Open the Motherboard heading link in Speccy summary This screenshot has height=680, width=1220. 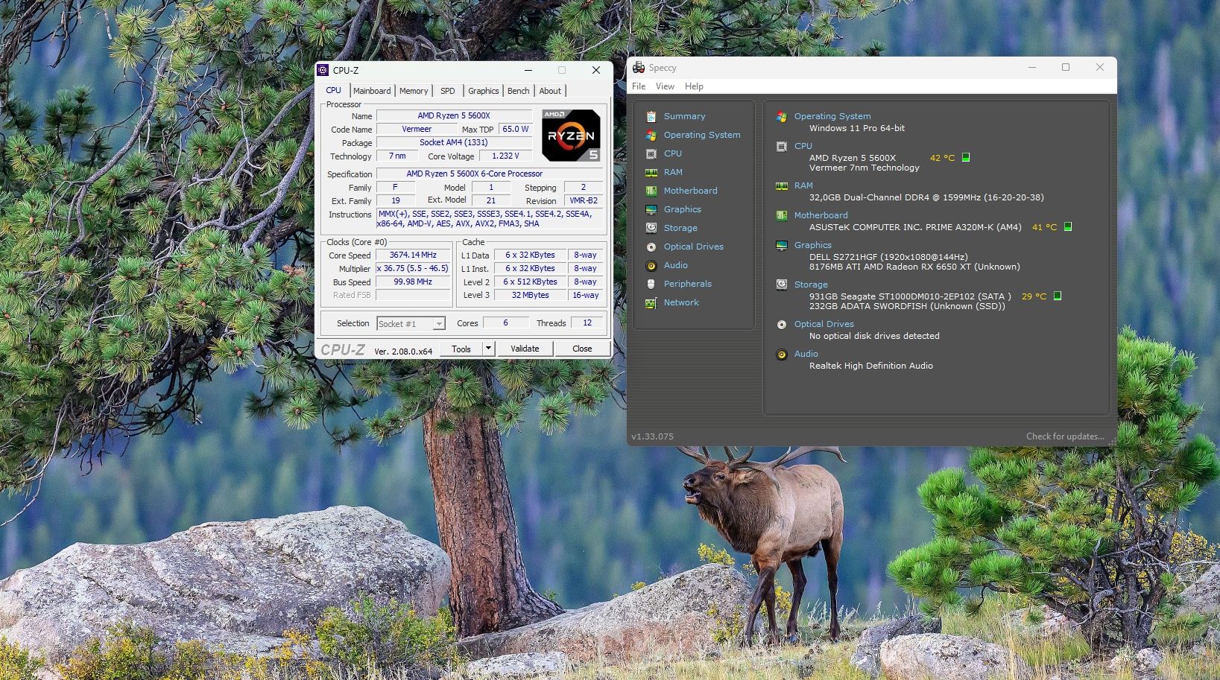821,215
